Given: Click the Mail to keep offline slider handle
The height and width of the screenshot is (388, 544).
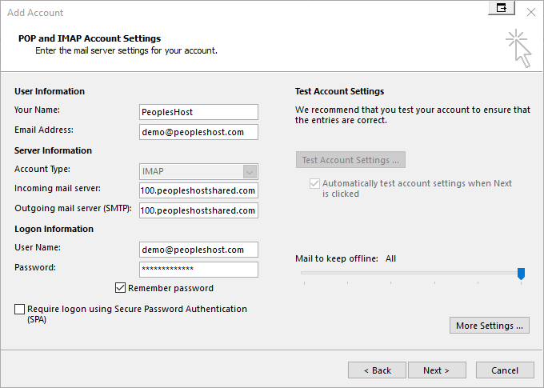Looking at the screenshot, I should 521,274.
